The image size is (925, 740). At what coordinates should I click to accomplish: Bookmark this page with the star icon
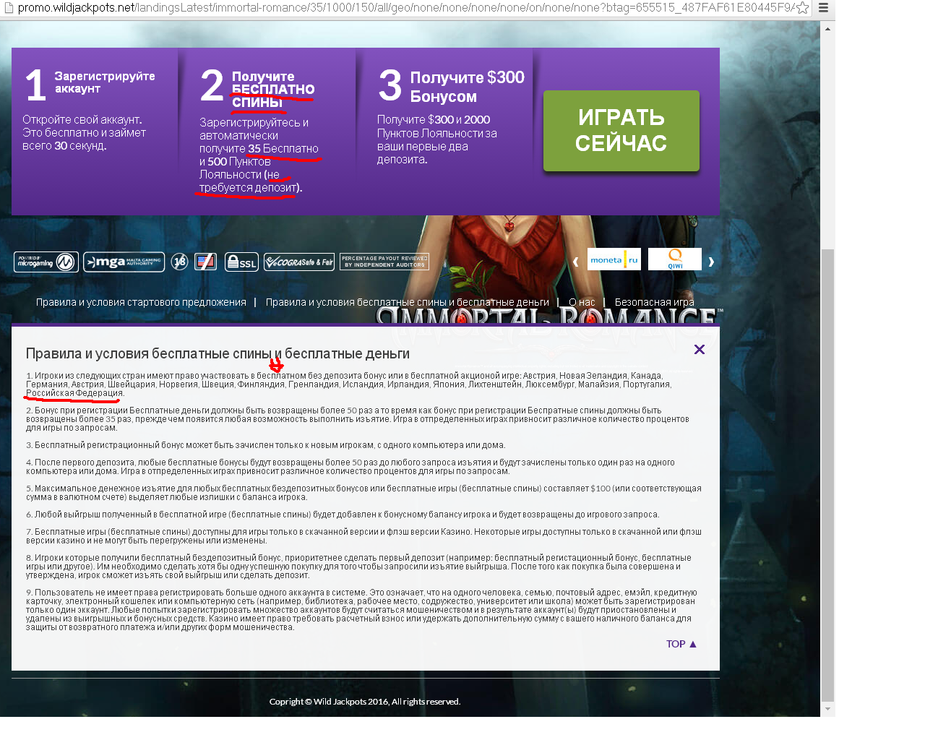tap(802, 8)
